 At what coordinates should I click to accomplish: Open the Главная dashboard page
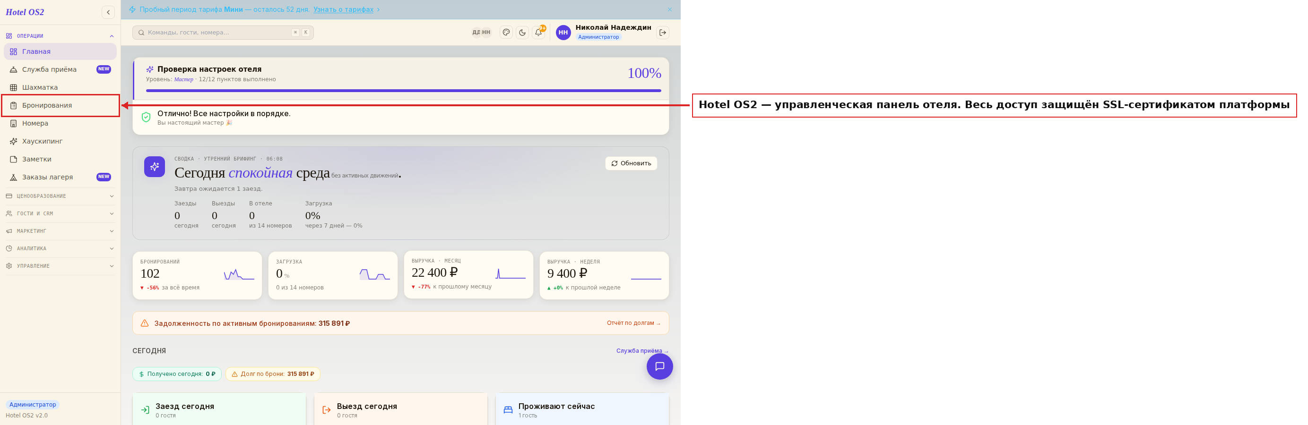point(60,52)
